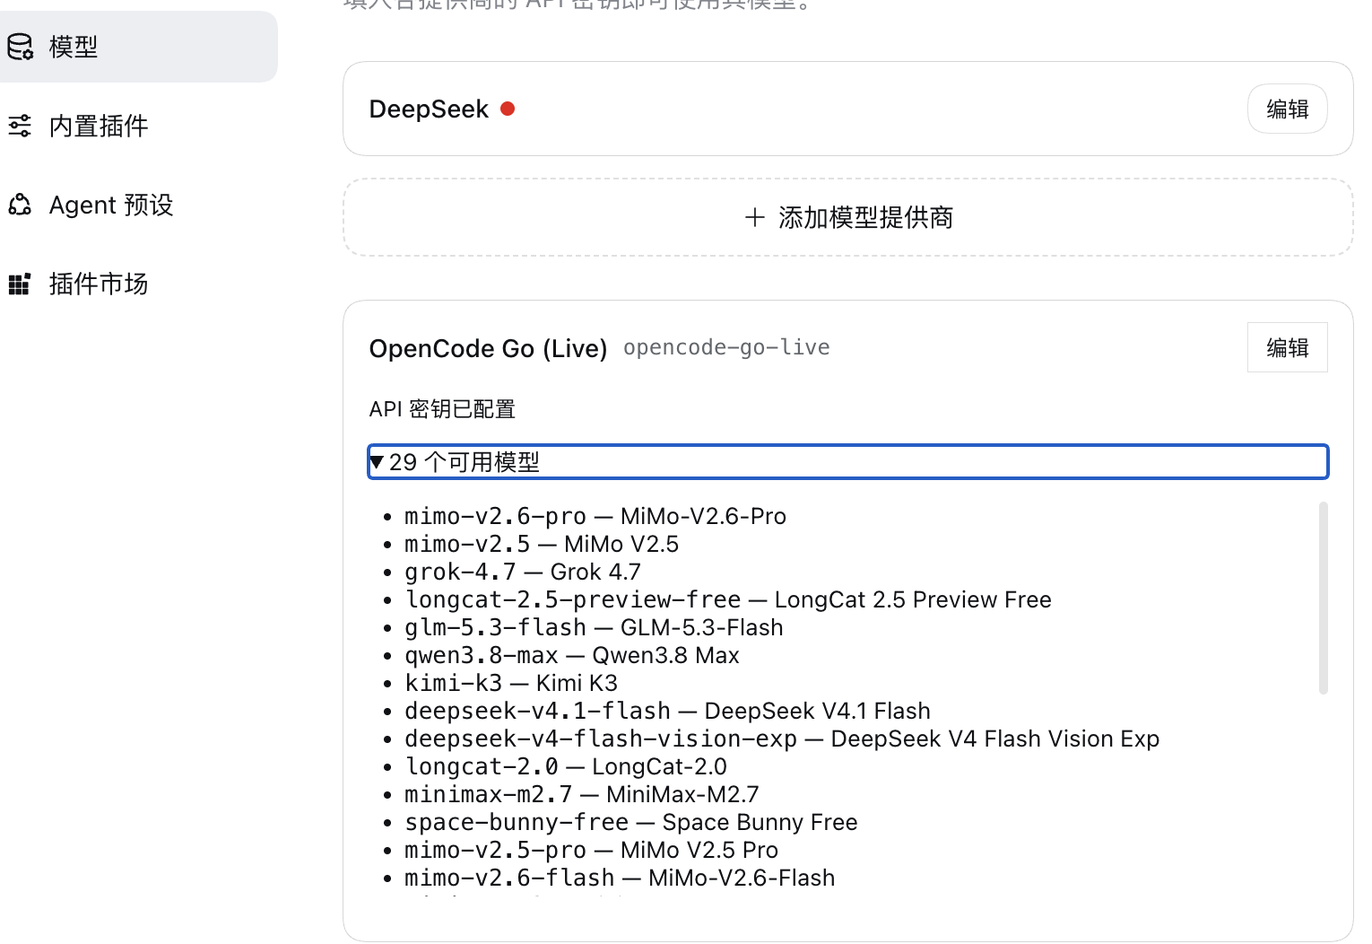
Task: Click the grid icon beside 插件市场
Action: coord(20,284)
